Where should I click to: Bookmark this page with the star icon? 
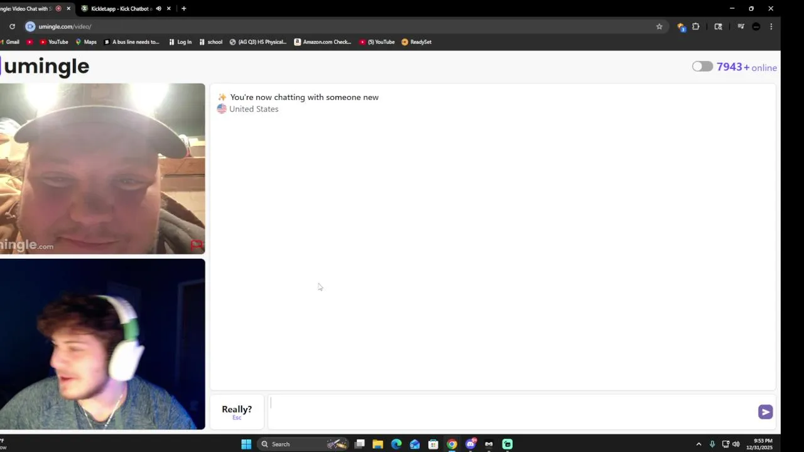659,26
